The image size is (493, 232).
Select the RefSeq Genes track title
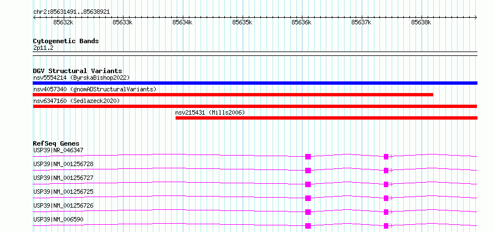tap(57, 144)
